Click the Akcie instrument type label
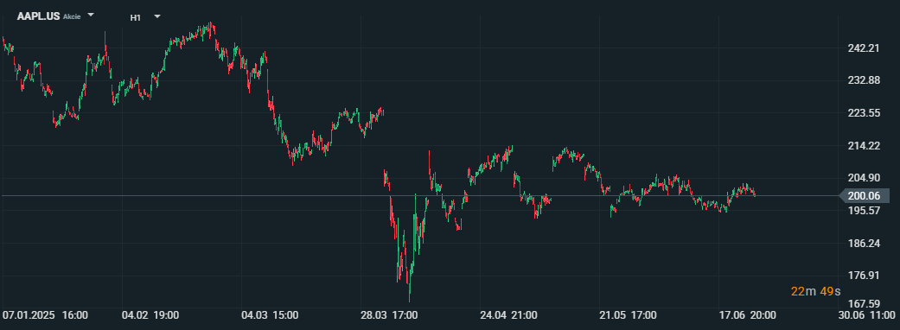Image resolution: width=900 pixels, height=330 pixels. 72,16
